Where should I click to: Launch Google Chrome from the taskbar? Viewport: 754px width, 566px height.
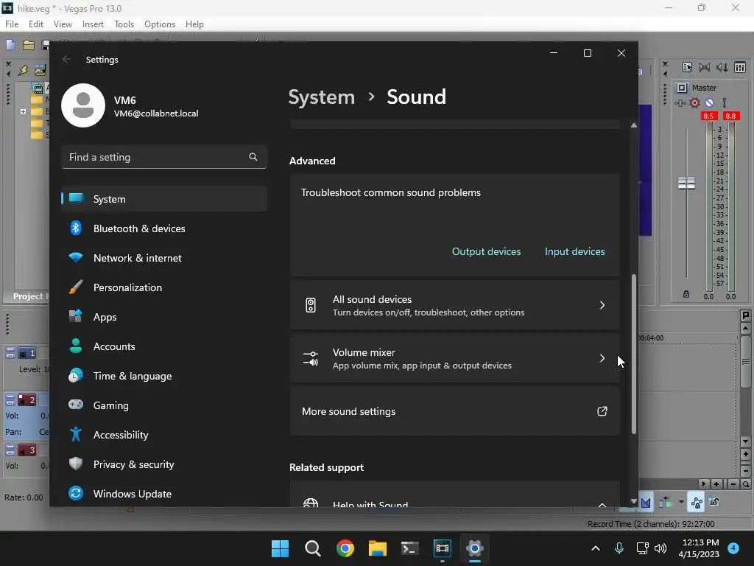[x=345, y=548]
